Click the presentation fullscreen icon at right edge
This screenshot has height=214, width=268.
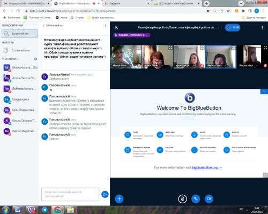pos(265,175)
